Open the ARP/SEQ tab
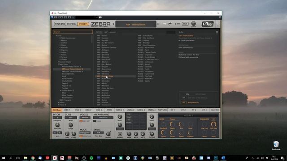This screenshot has width=287, height=161. pos(162,110)
